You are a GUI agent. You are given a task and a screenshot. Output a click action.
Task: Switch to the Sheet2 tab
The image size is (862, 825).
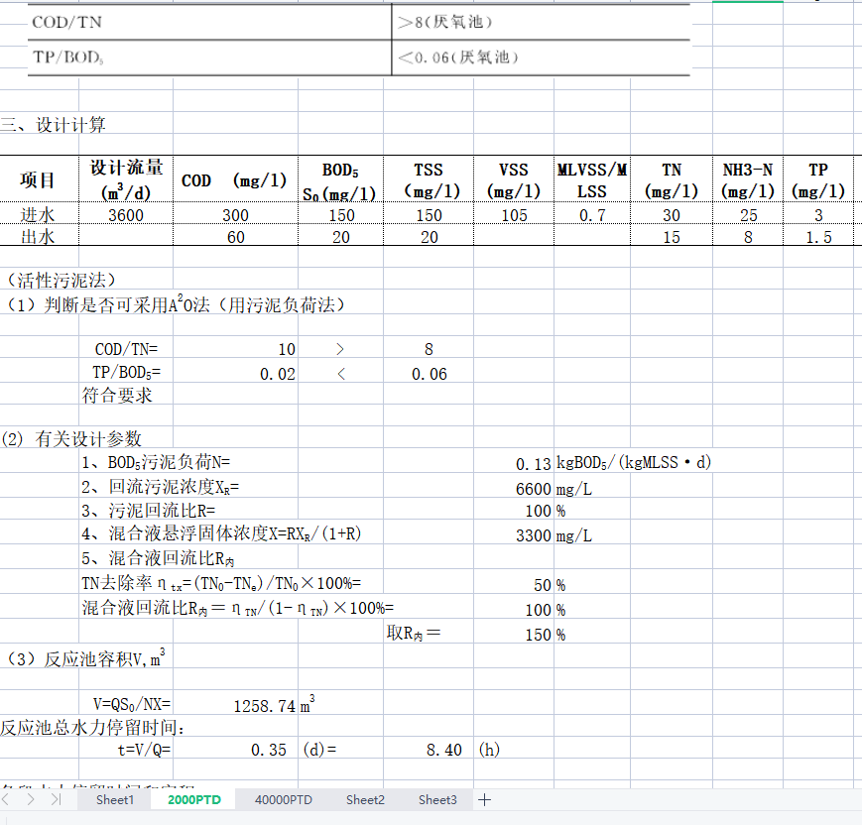(365, 800)
